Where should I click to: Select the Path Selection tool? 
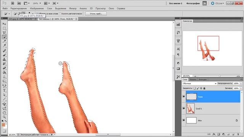4,95
